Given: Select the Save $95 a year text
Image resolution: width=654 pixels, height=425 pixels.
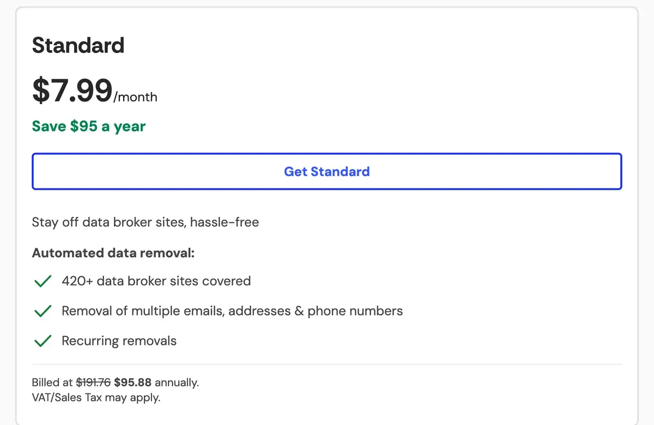Looking at the screenshot, I should [89, 126].
